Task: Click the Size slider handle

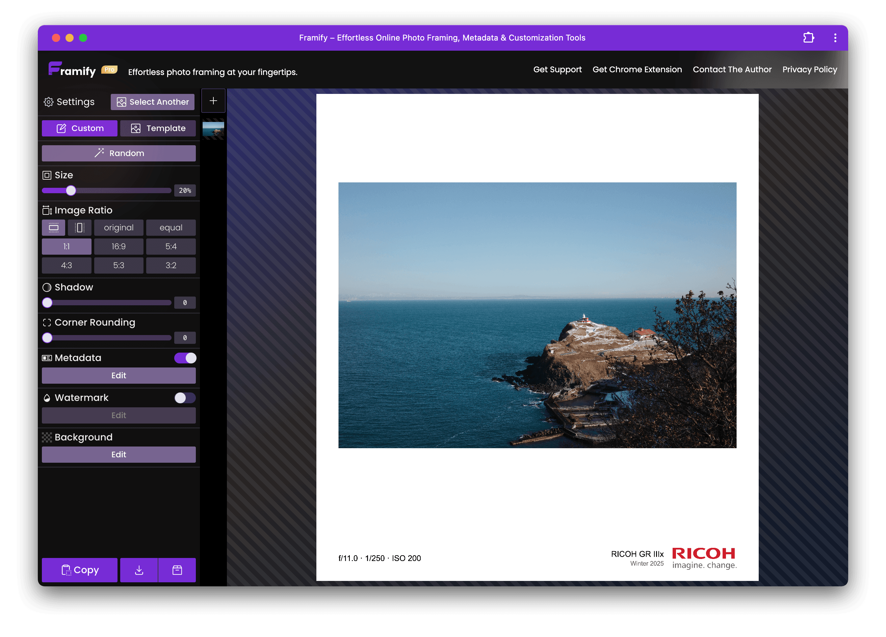Action: click(x=71, y=190)
